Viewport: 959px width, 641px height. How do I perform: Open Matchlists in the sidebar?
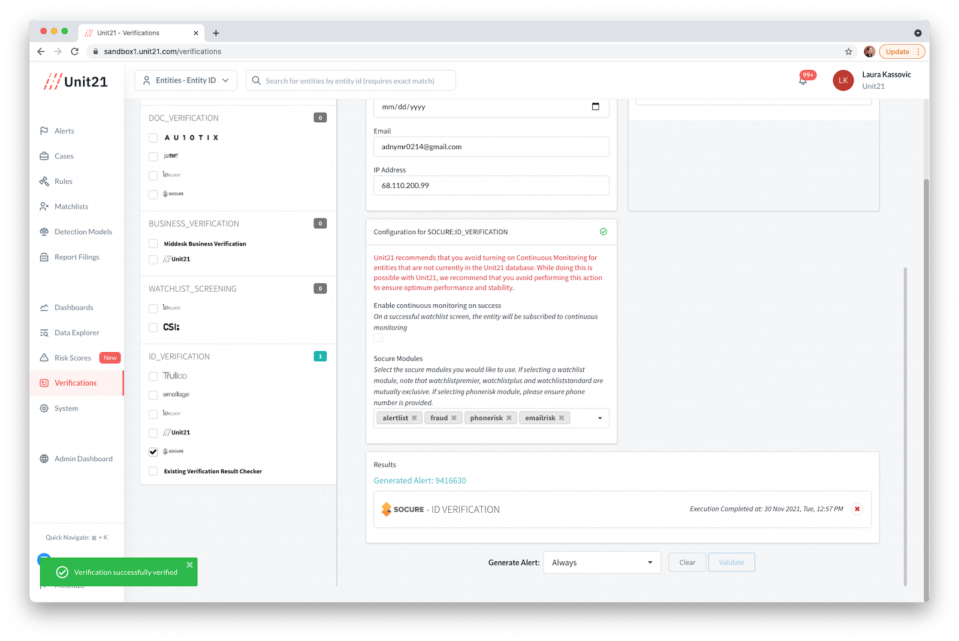coord(71,206)
